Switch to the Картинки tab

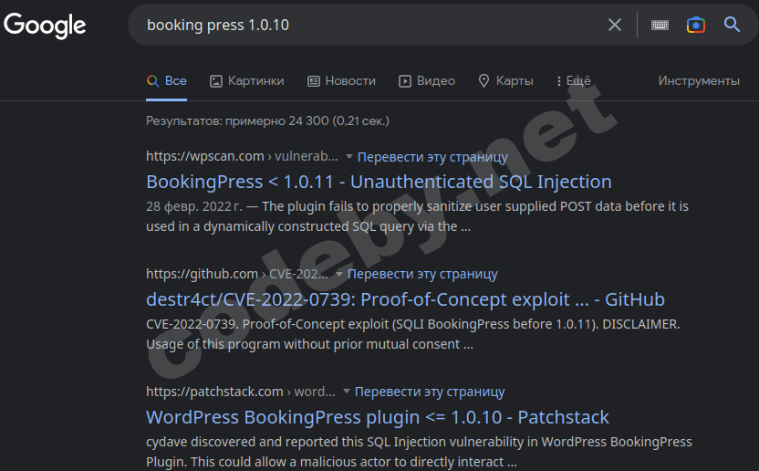click(246, 81)
